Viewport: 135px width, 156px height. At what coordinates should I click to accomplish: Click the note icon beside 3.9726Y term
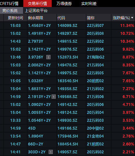pyautogui.click(x=48, y=57)
